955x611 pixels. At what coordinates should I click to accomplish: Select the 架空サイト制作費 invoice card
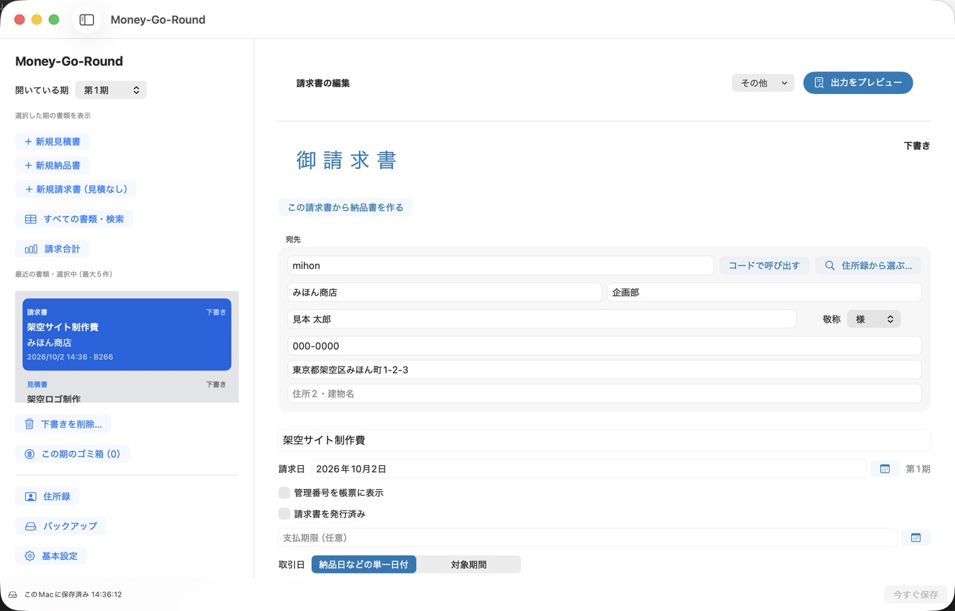[127, 334]
